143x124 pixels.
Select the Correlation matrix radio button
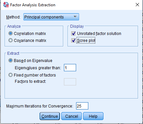[11, 33]
